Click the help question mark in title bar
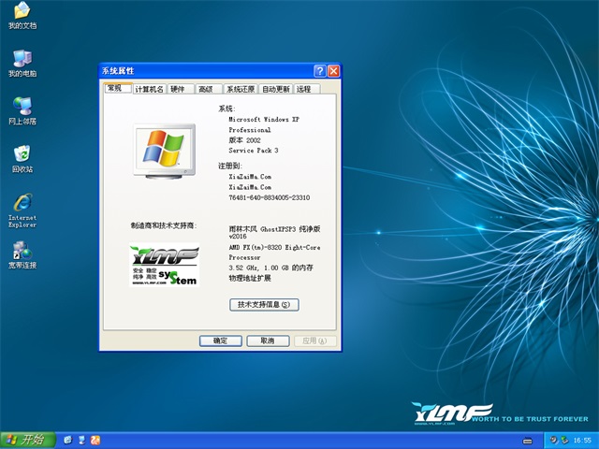This screenshot has width=599, height=449. tap(319, 71)
